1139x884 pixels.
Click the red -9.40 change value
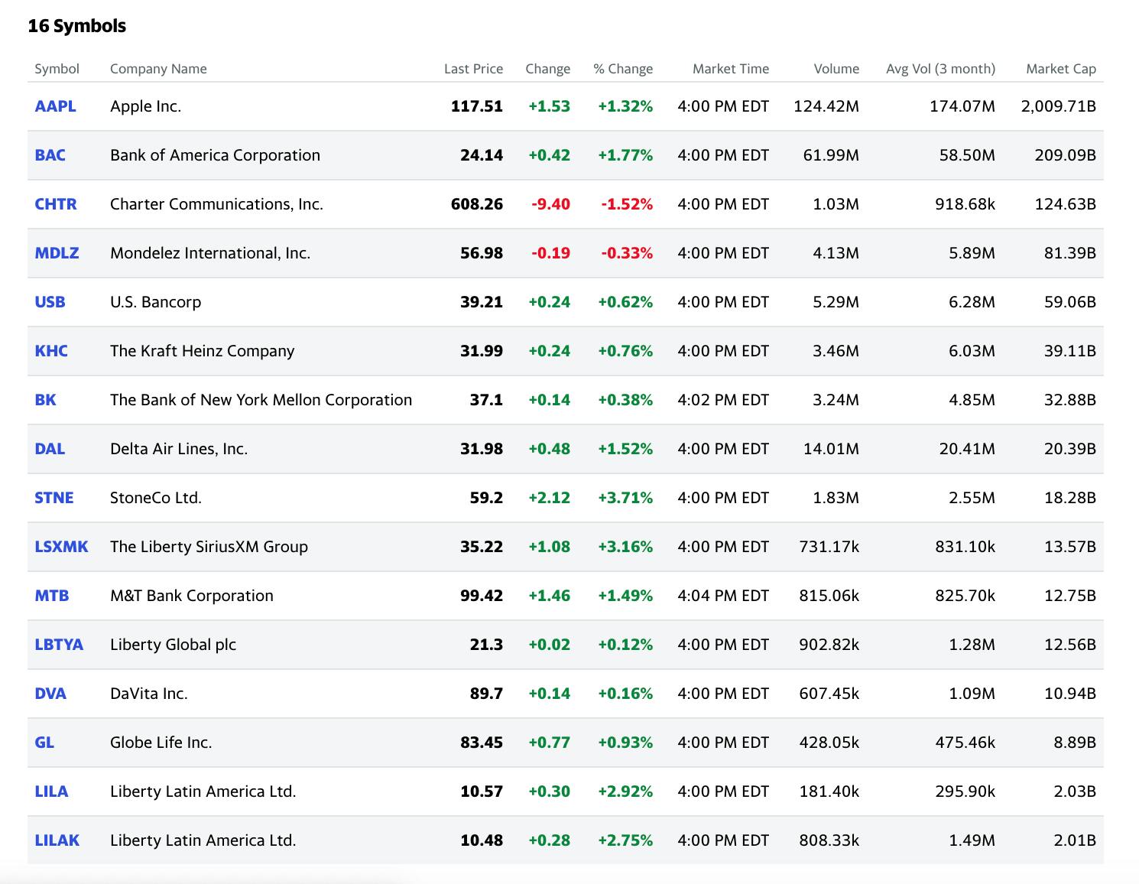pos(550,204)
